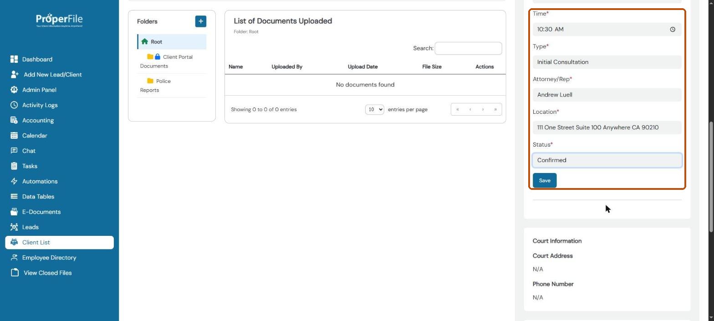Open the time picker clock icon

tap(673, 29)
